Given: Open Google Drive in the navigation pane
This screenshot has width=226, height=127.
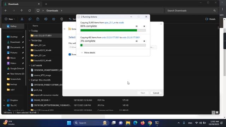Looking at the screenshot, I should 16,68.
